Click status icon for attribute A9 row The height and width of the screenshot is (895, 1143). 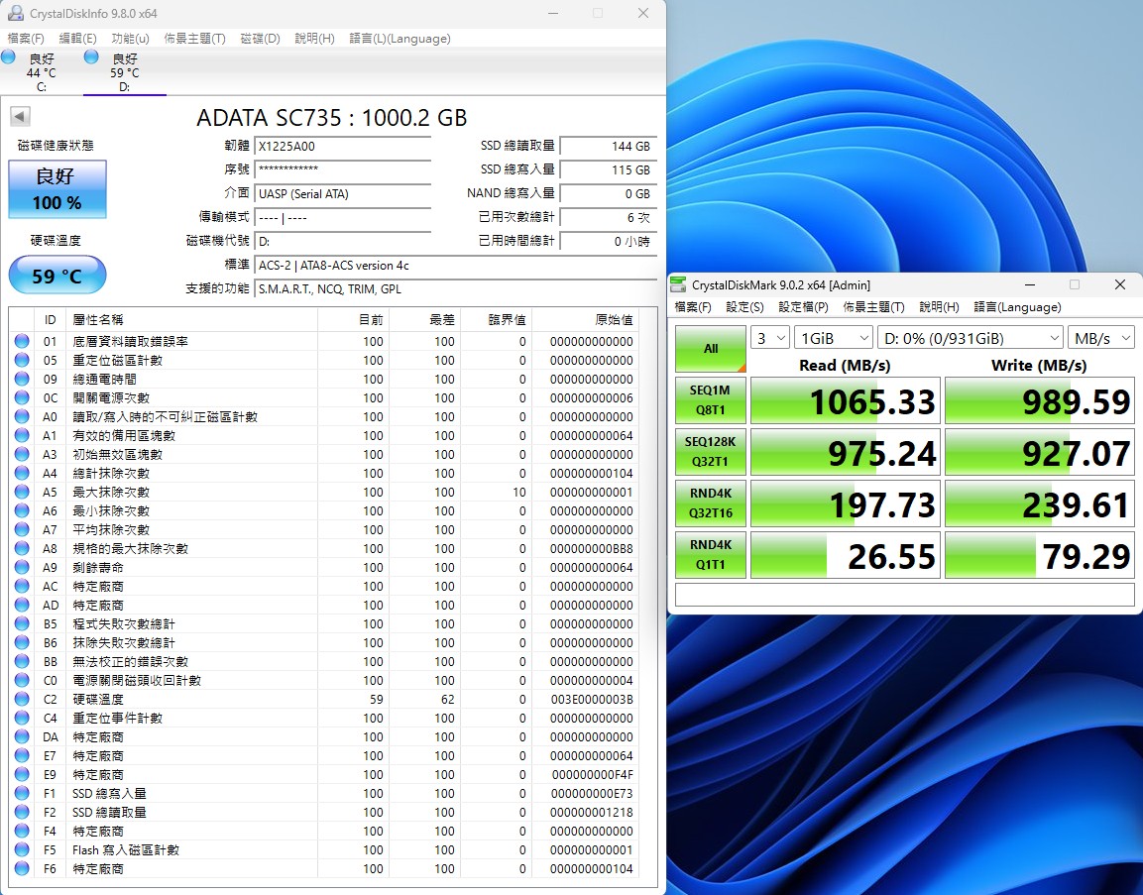click(22, 567)
